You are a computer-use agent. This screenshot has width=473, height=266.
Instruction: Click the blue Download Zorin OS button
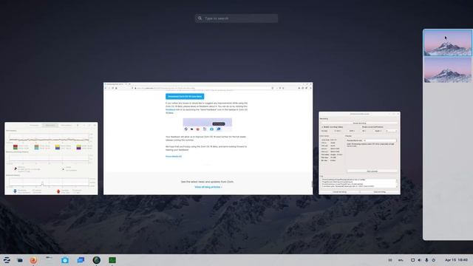(x=185, y=97)
